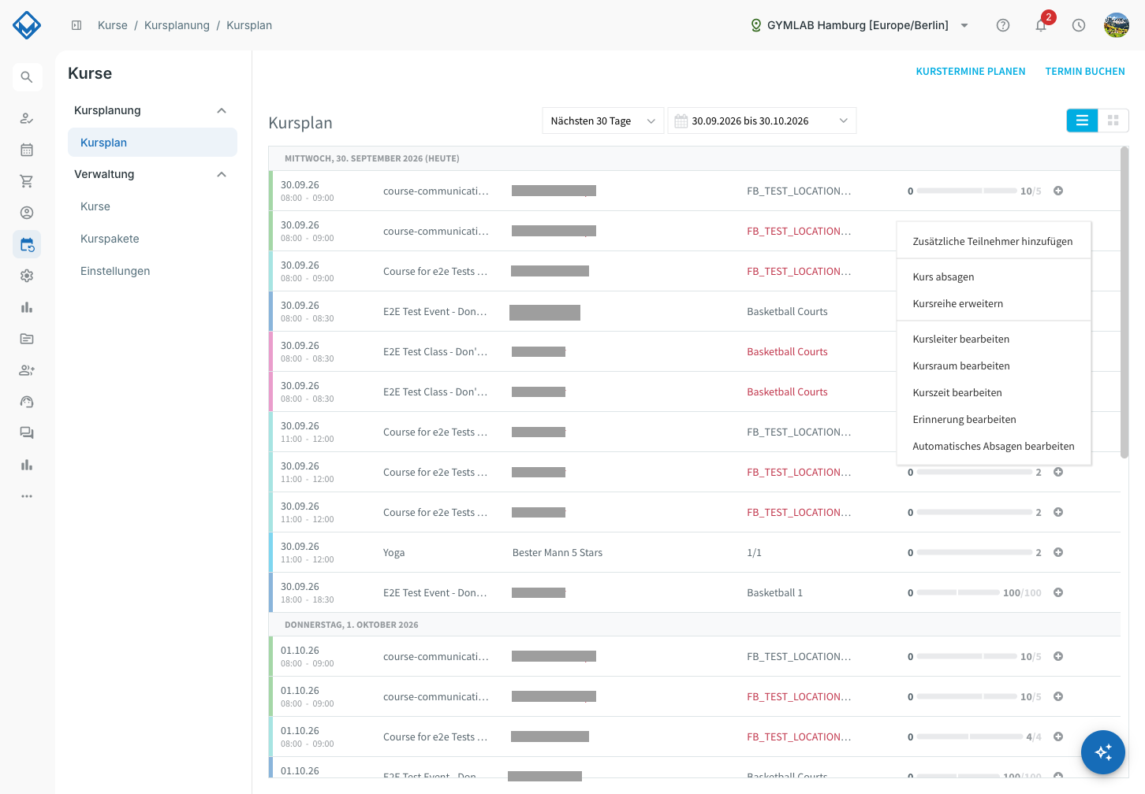Click capacity bar of Basketball 1 row
The width and height of the screenshot is (1145, 794).
958,592
